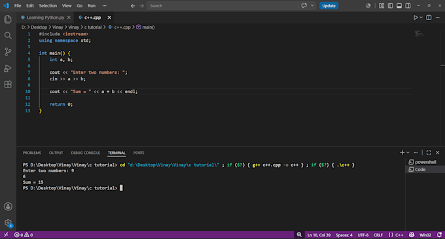Click the zoom magnifier status icon
Viewport: 445px width, 239px height.
(x=299, y=234)
